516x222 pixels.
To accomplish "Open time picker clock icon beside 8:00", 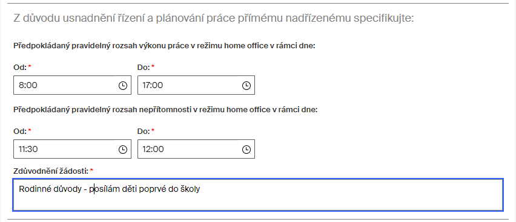I will click(122, 86).
